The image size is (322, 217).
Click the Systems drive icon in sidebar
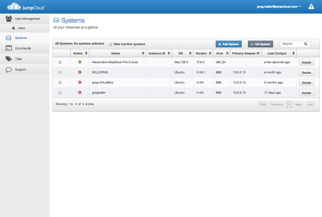[9, 38]
